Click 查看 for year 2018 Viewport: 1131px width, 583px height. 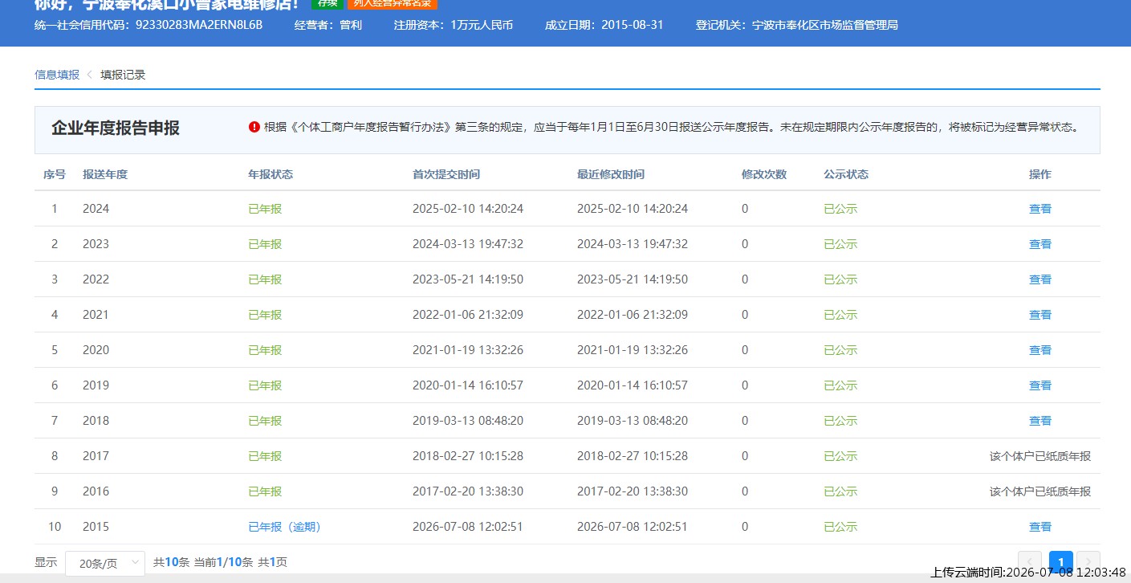(x=1040, y=421)
